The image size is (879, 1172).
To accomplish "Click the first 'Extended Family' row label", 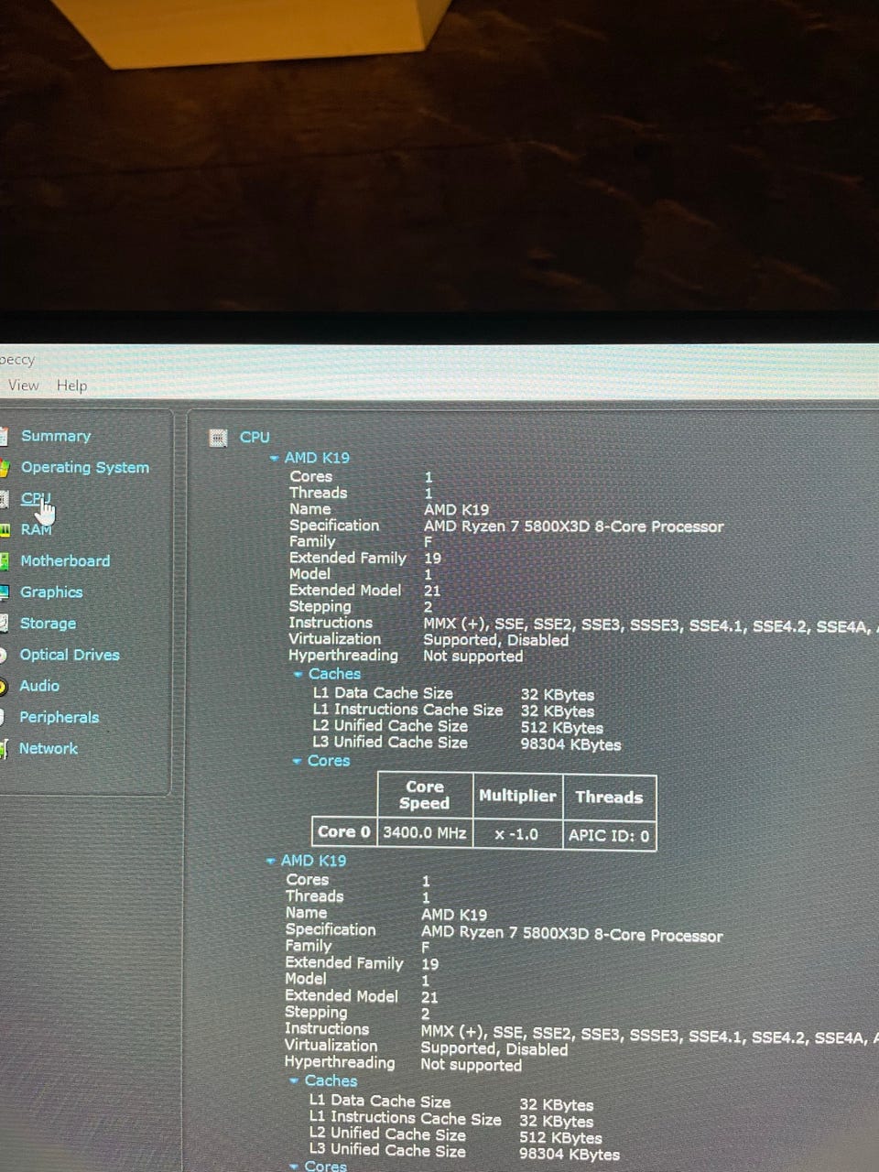I will (347, 558).
